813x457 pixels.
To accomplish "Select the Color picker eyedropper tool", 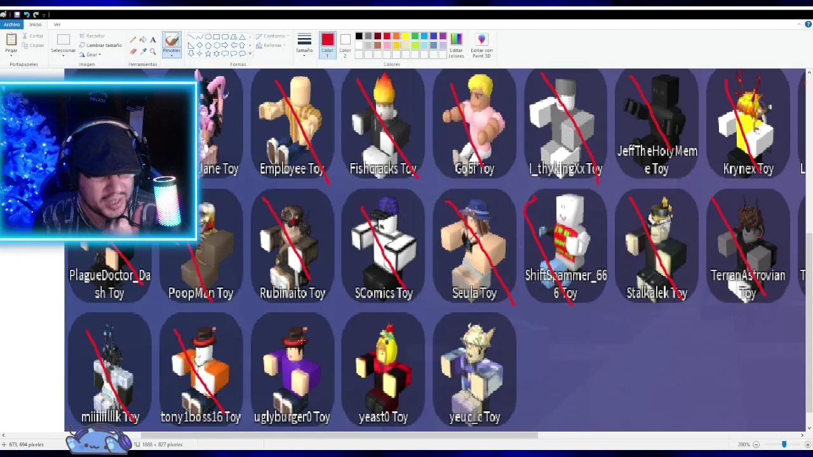I will point(143,51).
